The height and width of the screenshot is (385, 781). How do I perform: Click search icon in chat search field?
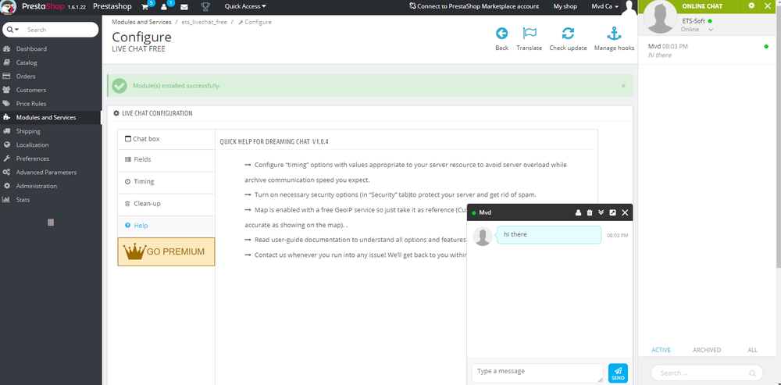coord(752,373)
